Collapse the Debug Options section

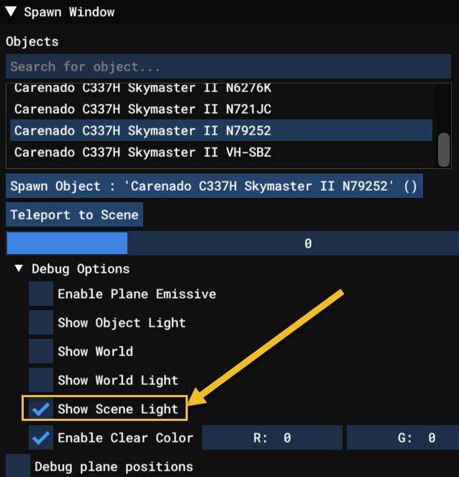pyautogui.click(x=19, y=269)
